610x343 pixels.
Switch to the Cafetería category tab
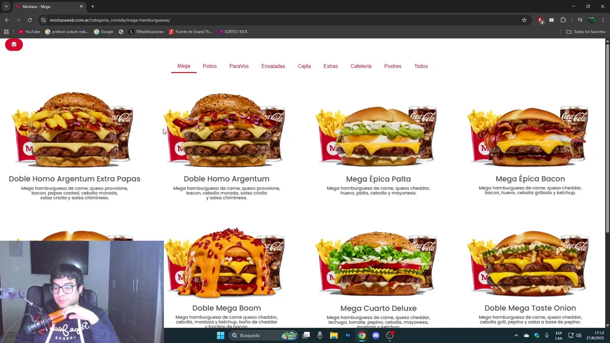[361, 66]
